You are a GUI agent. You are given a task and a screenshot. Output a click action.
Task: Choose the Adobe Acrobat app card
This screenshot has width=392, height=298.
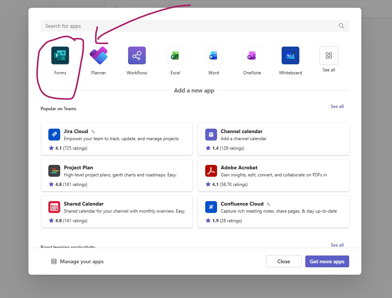[274, 175]
